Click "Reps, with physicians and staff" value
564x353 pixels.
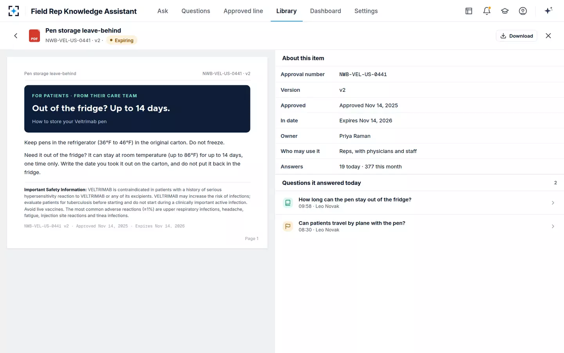click(378, 151)
